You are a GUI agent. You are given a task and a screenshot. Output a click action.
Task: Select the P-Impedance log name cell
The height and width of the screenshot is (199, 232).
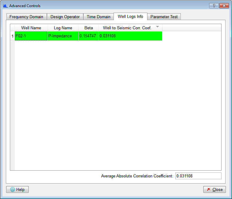click(x=63, y=36)
